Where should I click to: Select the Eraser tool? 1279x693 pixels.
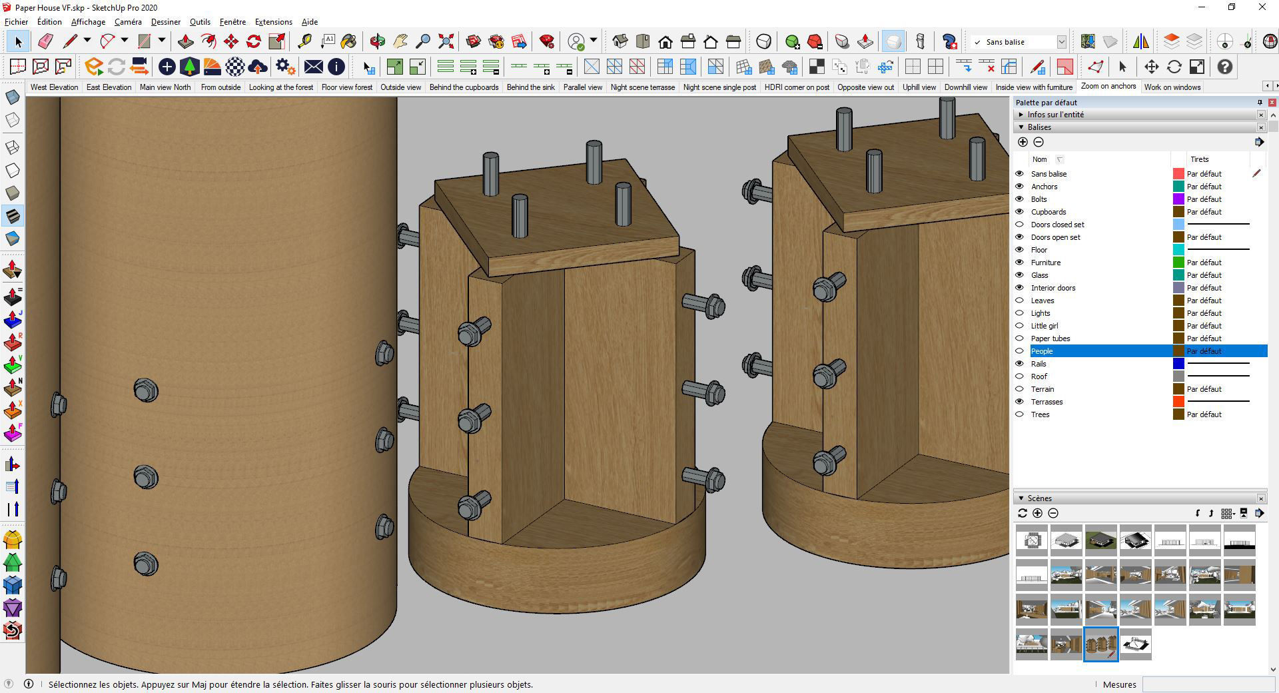pyautogui.click(x=45, y=41)
